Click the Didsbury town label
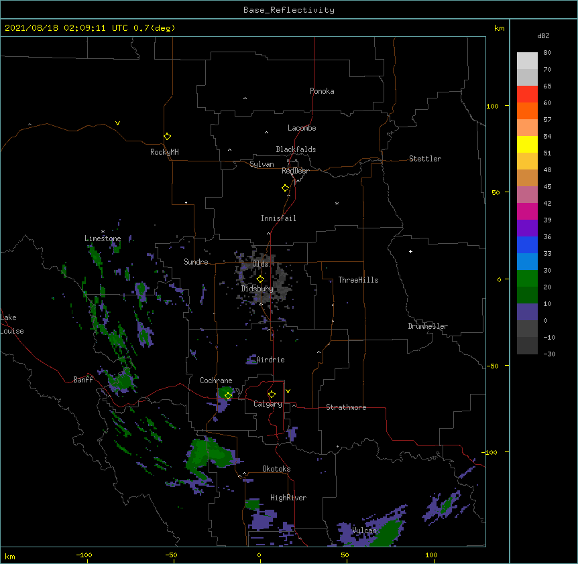Screen dimensions: 578x564 coord(257,289)
